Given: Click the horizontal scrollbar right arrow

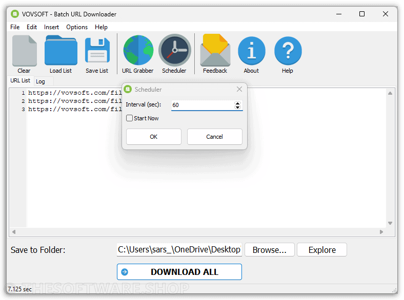Looking at the screenshot, I should pyautogui.click(x=381, y=232).
